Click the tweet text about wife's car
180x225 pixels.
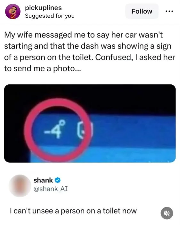click(x=90, y=52)
